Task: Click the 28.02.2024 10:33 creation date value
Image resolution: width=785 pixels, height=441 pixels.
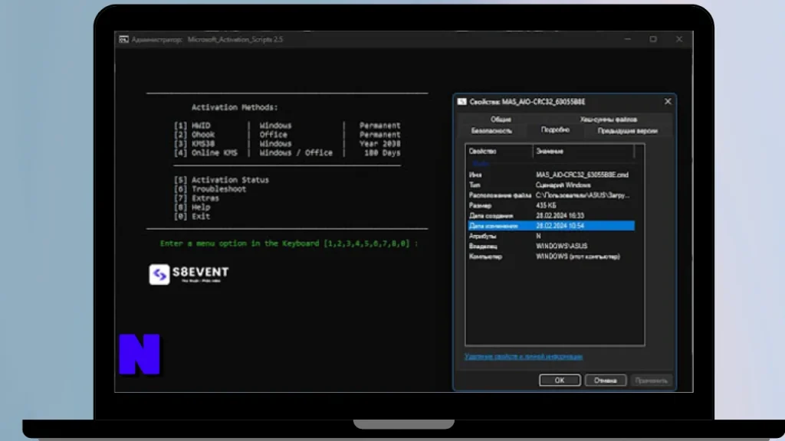Action: point(560,216)
